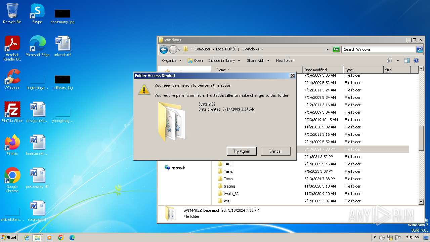The height and width of the screenshot is (242, 430).
Task: Sort by the Size column header
Action: tap(397, 70)
